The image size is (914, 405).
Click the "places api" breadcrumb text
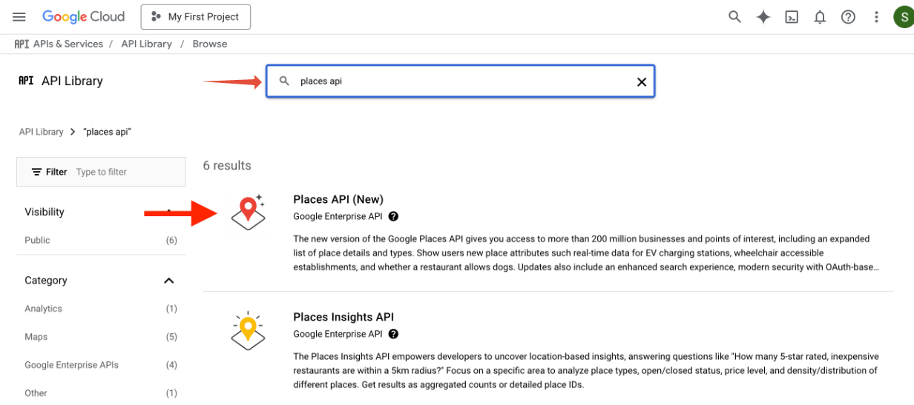tap(107, 132)
